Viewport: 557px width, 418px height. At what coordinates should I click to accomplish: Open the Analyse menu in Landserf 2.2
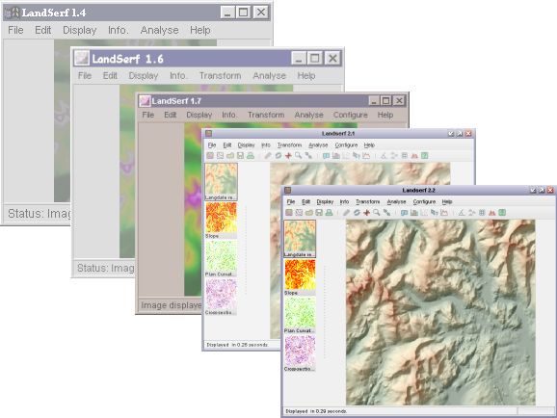(x=396, y=201)
